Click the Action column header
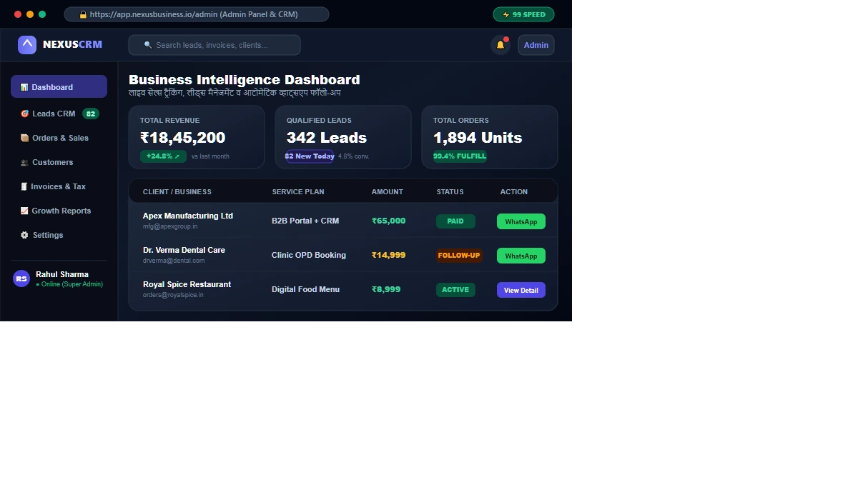The image size is (858, 482). point(514,191)
